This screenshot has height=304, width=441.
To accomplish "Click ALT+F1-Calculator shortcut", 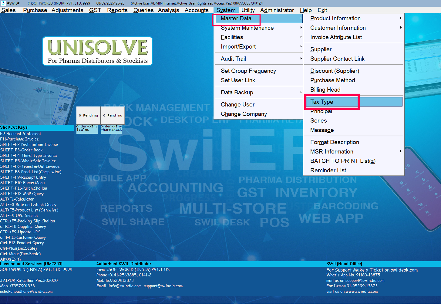I will click(17, 199).
